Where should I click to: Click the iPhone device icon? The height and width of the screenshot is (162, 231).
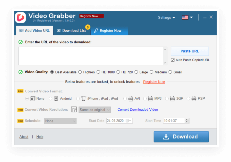click(x=84, y=98)
